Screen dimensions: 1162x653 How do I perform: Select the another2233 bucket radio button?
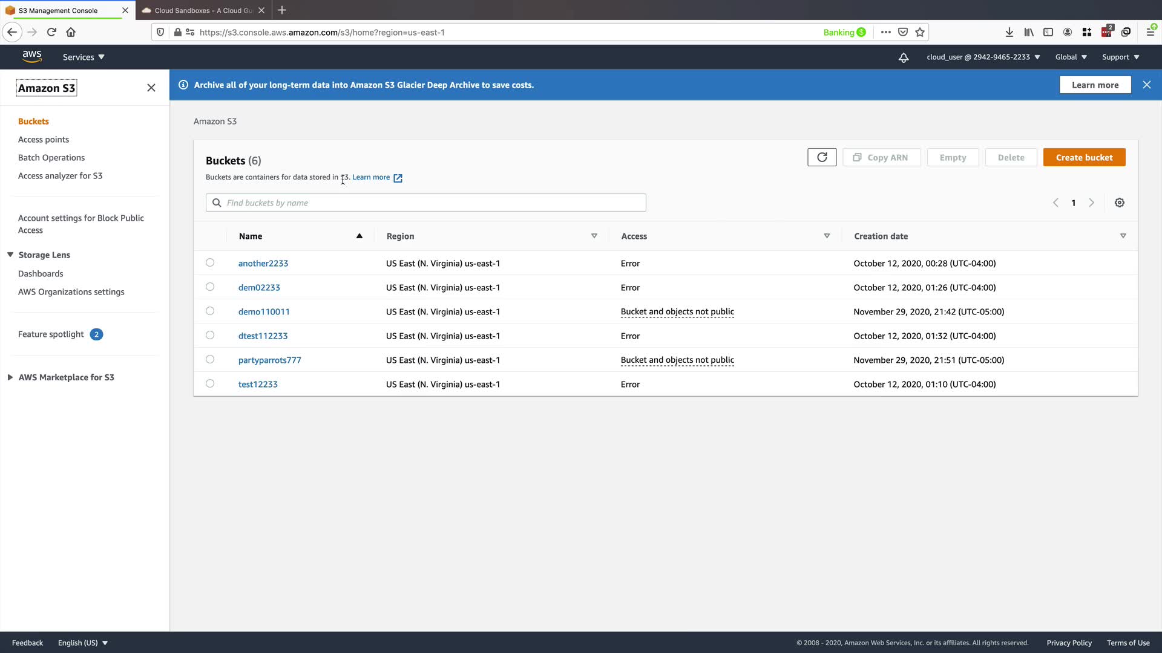tap(210, 263)
